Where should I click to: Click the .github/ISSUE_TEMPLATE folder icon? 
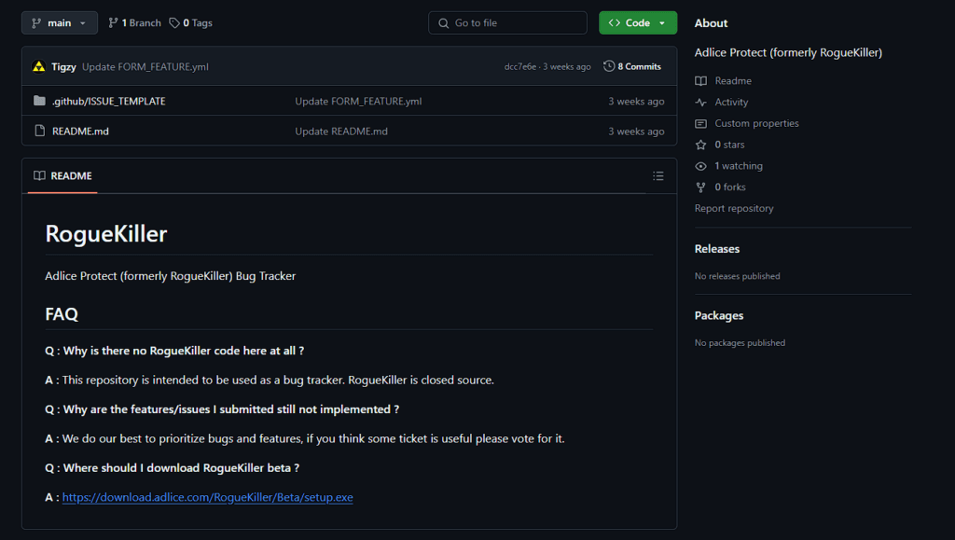39,101
